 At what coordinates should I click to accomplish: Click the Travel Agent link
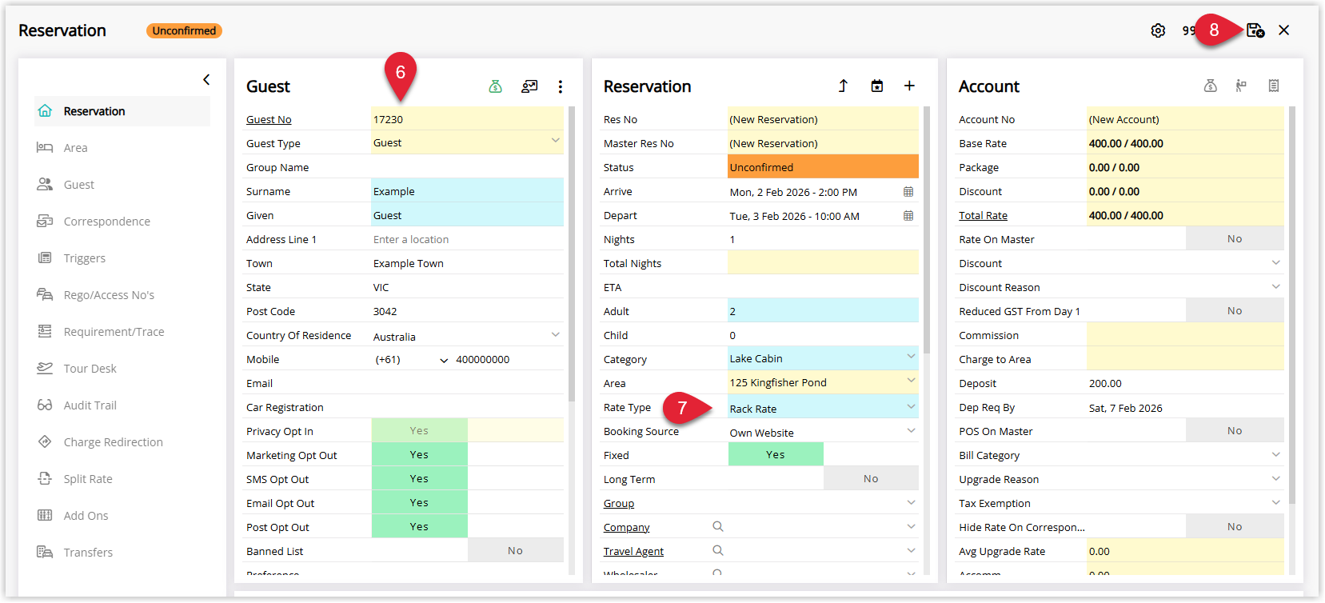[x=633, y=551]
